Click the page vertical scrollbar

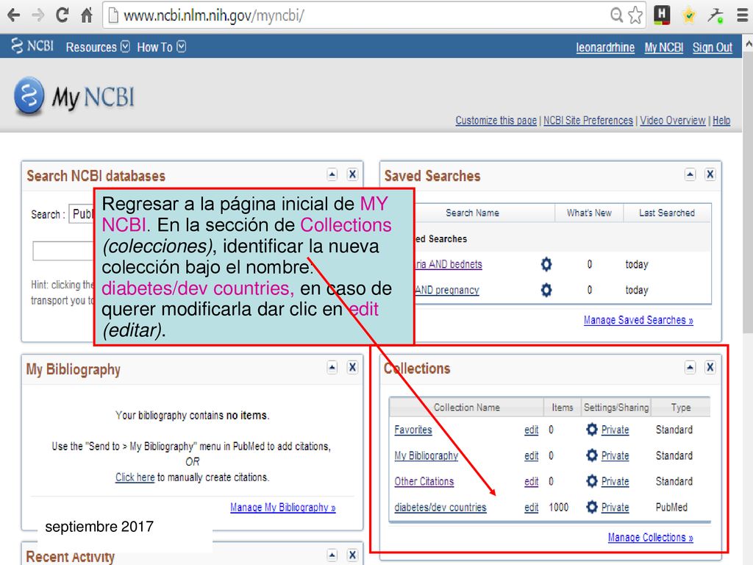[747, 192]
